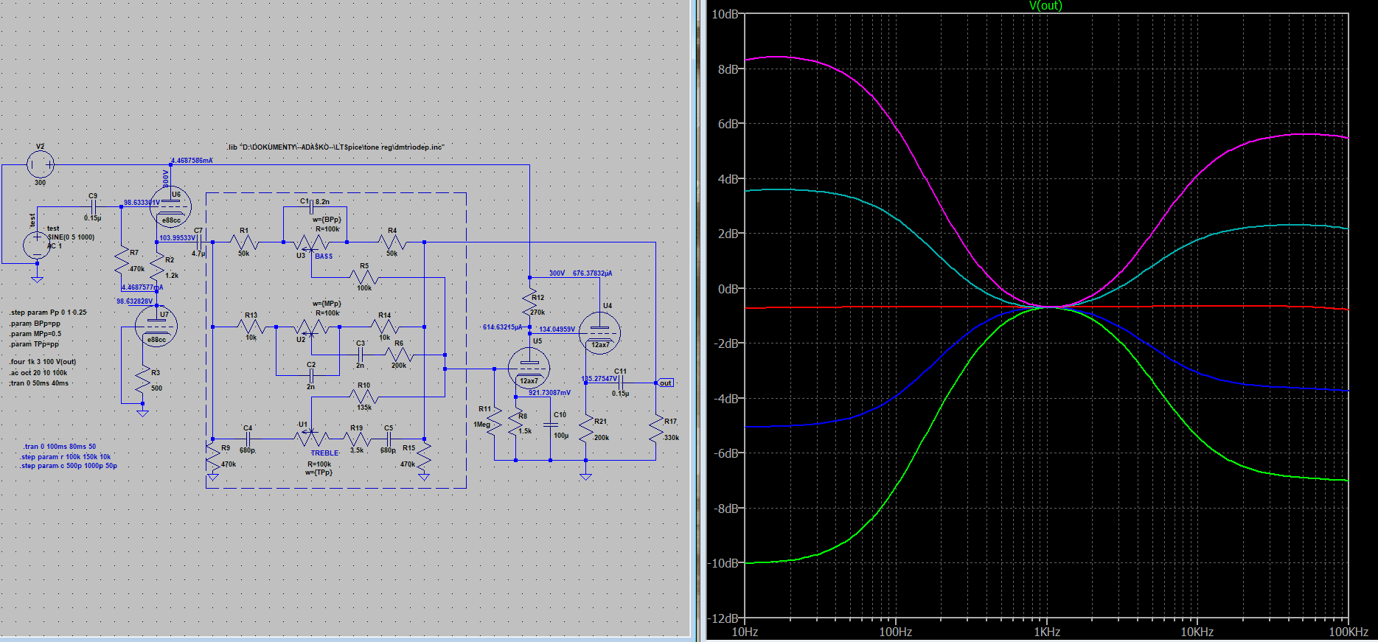Click the BASS potentiometer U3
The height and width of the screenshot is (642, 1378).
(x=311, y=243)
